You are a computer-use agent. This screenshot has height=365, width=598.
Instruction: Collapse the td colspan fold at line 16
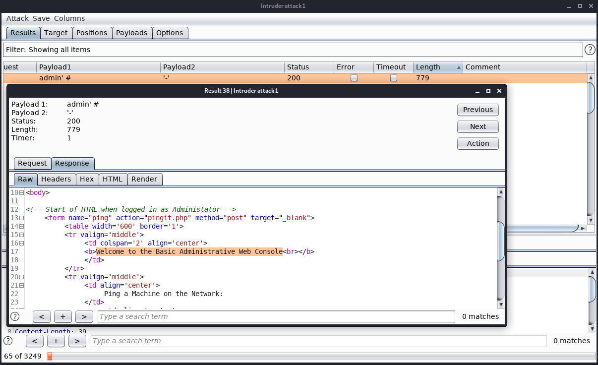[22, 243]
